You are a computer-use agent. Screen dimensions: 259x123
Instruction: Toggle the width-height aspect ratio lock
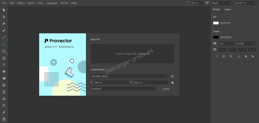pos(172,82)
